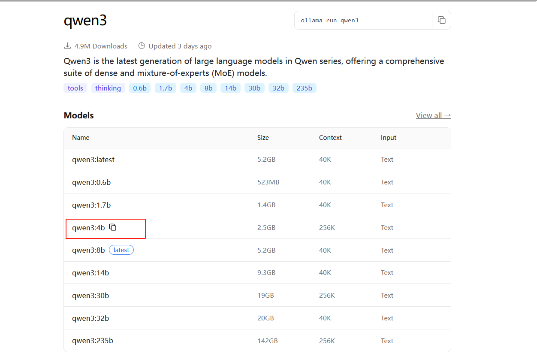Choose the 0.6b size tag

pos(140,88)
